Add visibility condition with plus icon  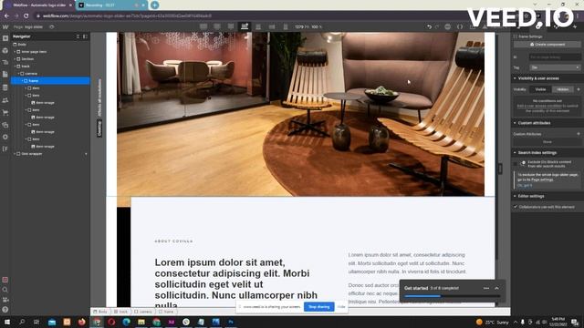[579, 89]
